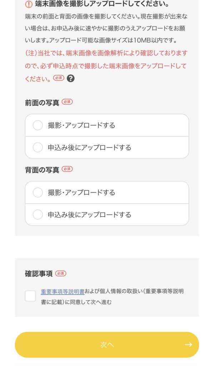Open the 重要事項等説明書 link
Image resolution: width=214 pixels, height=366 pixels.
coord(63,291)
